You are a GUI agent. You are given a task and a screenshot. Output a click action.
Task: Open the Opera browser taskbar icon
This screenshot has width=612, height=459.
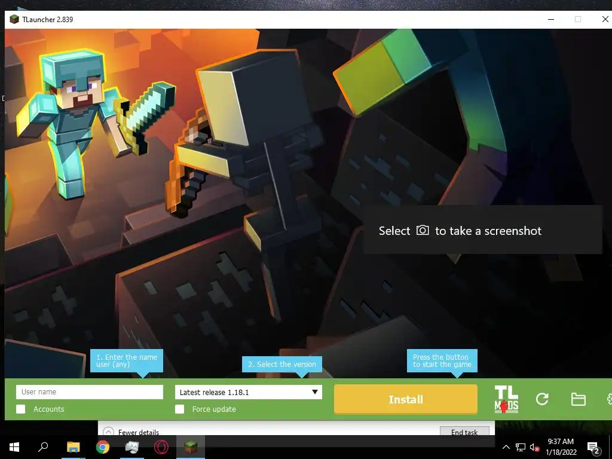pyautogui.click(x=161, y=447)
